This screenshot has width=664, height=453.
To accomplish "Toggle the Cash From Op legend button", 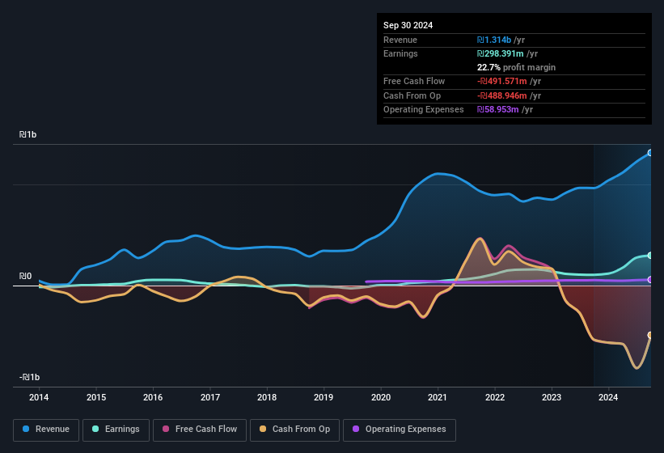I will pos(294,430).
